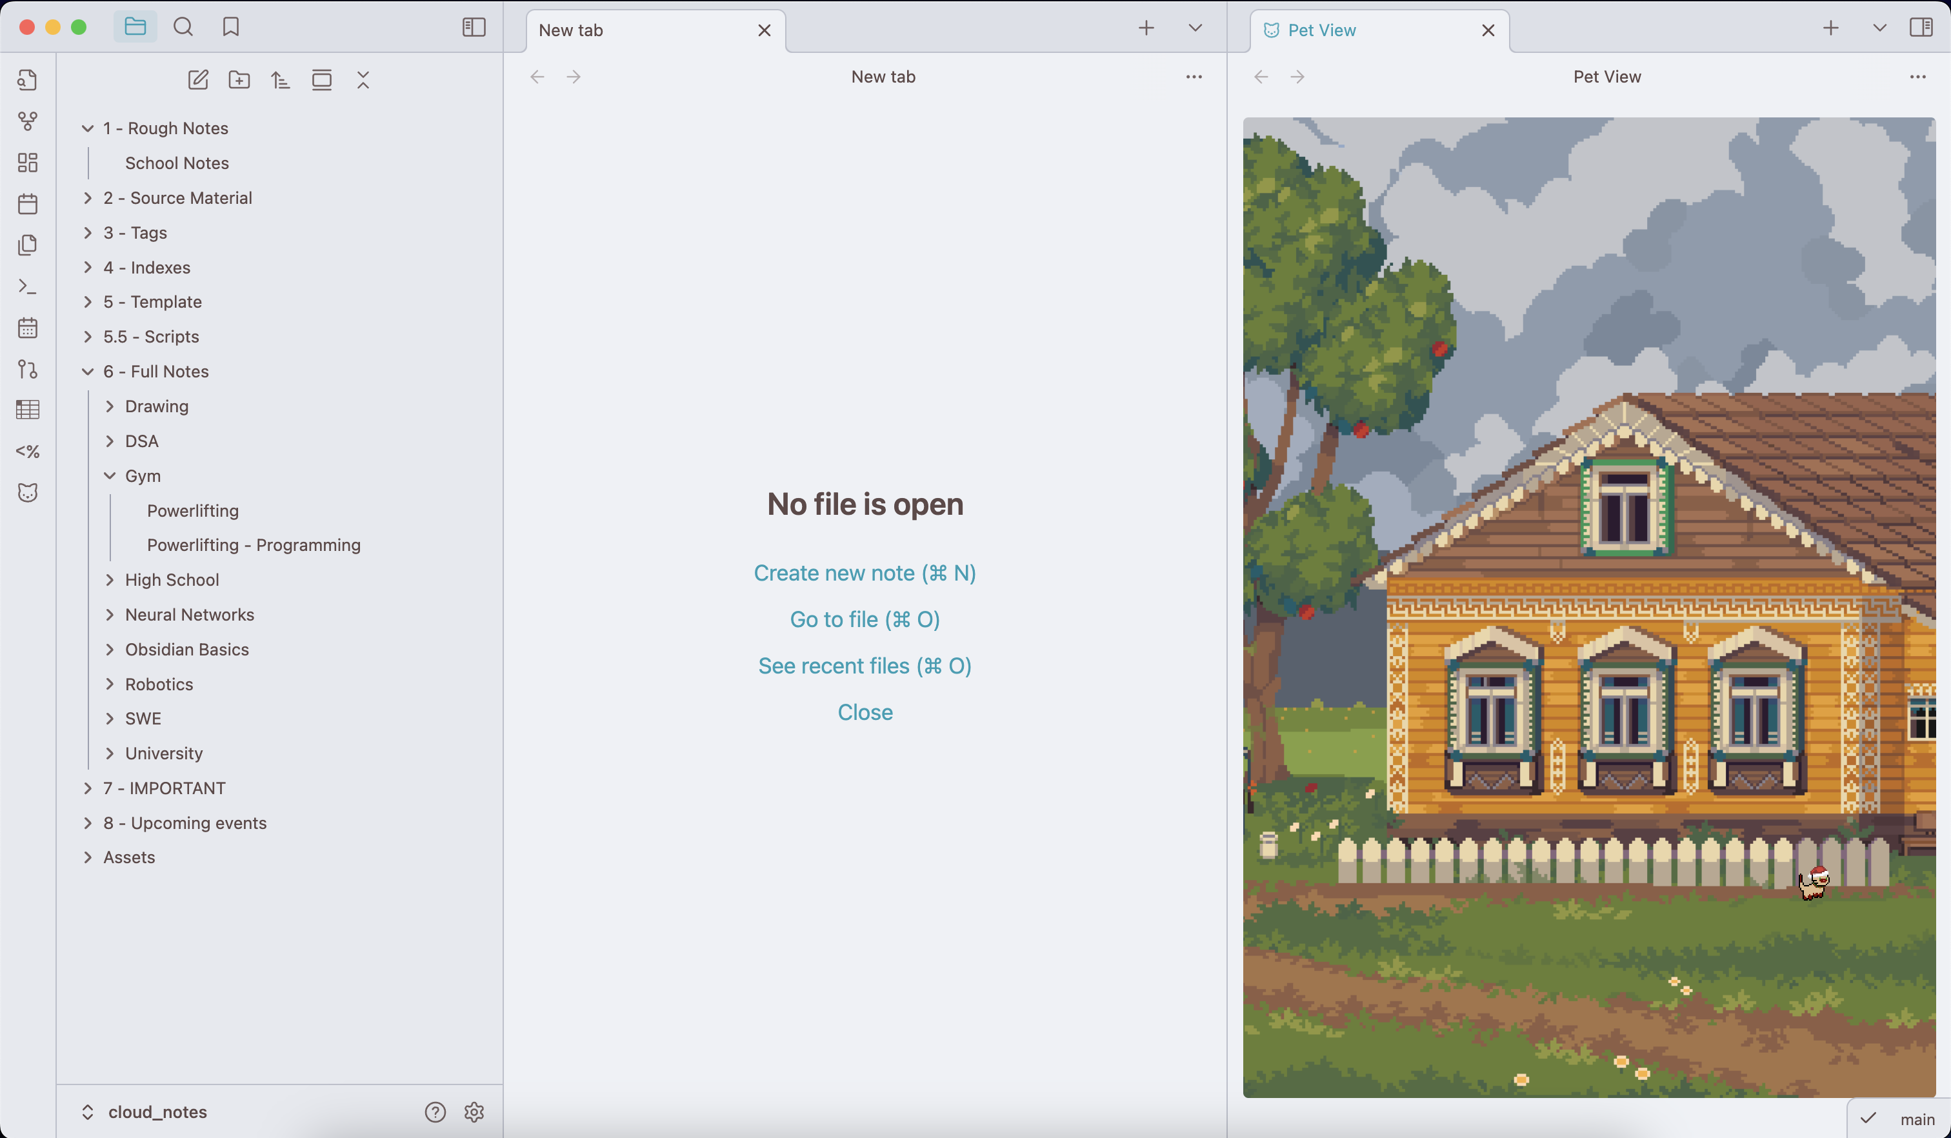Open Pet View cat ribbon icon
Viewport: 1951px width, 1138px height.
tap(28, 492)
